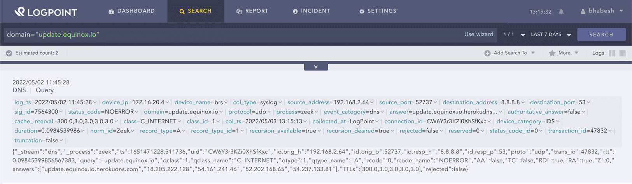Click the Use wizard link
The image size is (632, 184).
pos(478,34)
